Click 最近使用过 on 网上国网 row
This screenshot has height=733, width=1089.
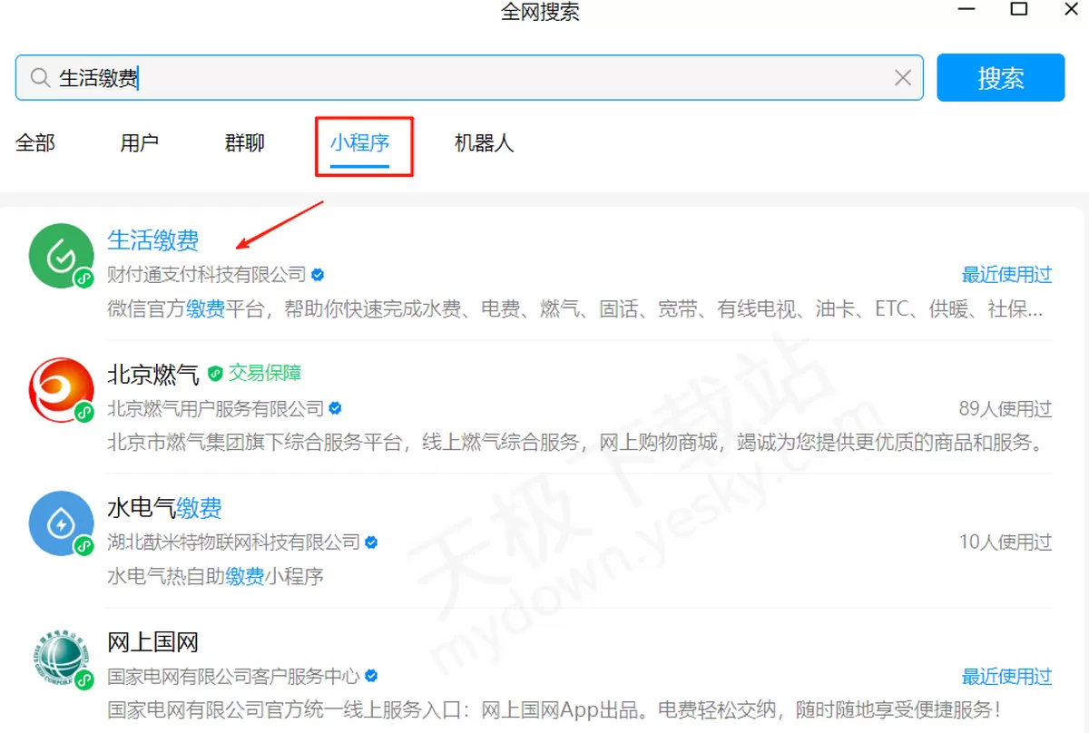click(x=1006, y=677)
